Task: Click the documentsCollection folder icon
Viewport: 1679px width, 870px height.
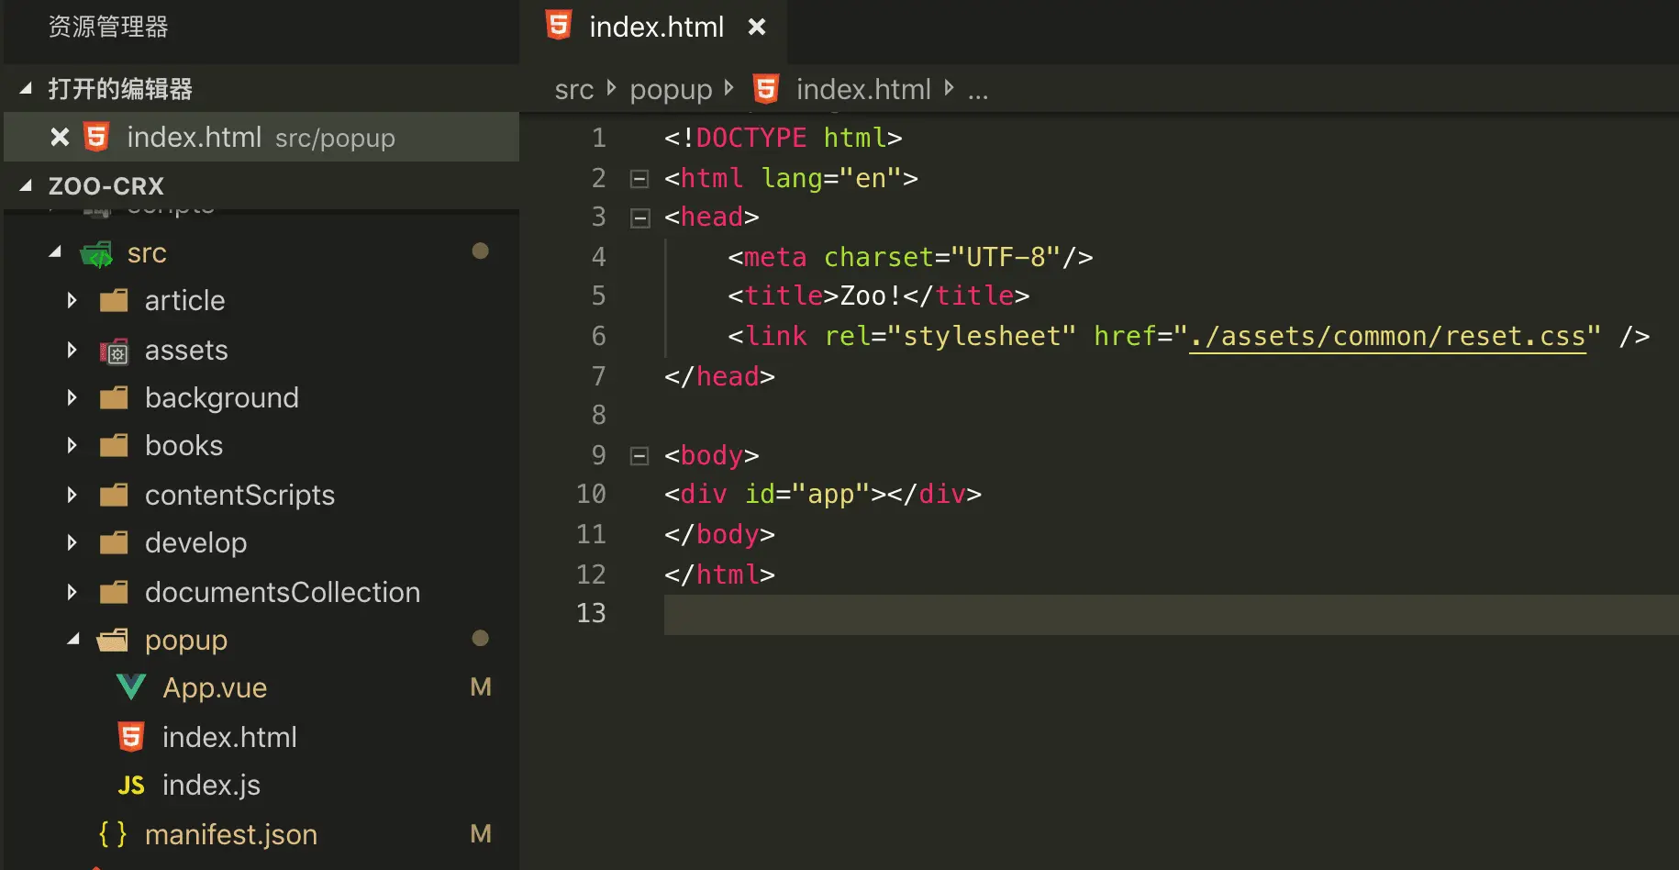Action: 114,593
